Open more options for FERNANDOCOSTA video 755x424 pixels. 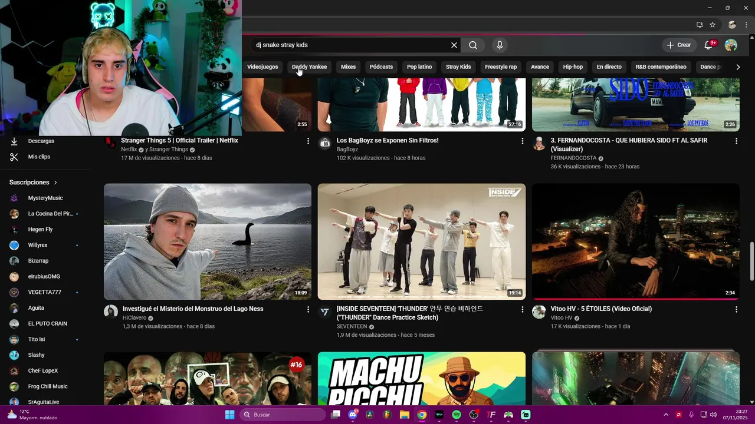point(736,141)
